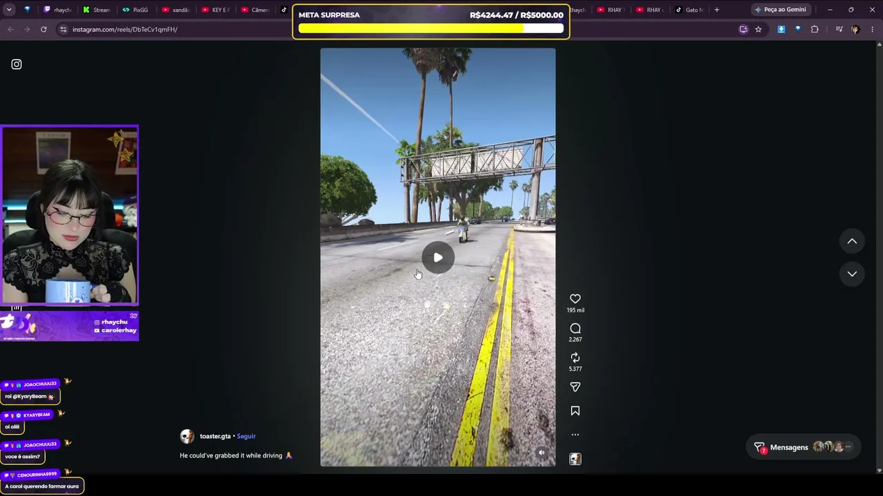Go to the next reel
This screenshot has height=496, width=883.
(x=852, y=273)
